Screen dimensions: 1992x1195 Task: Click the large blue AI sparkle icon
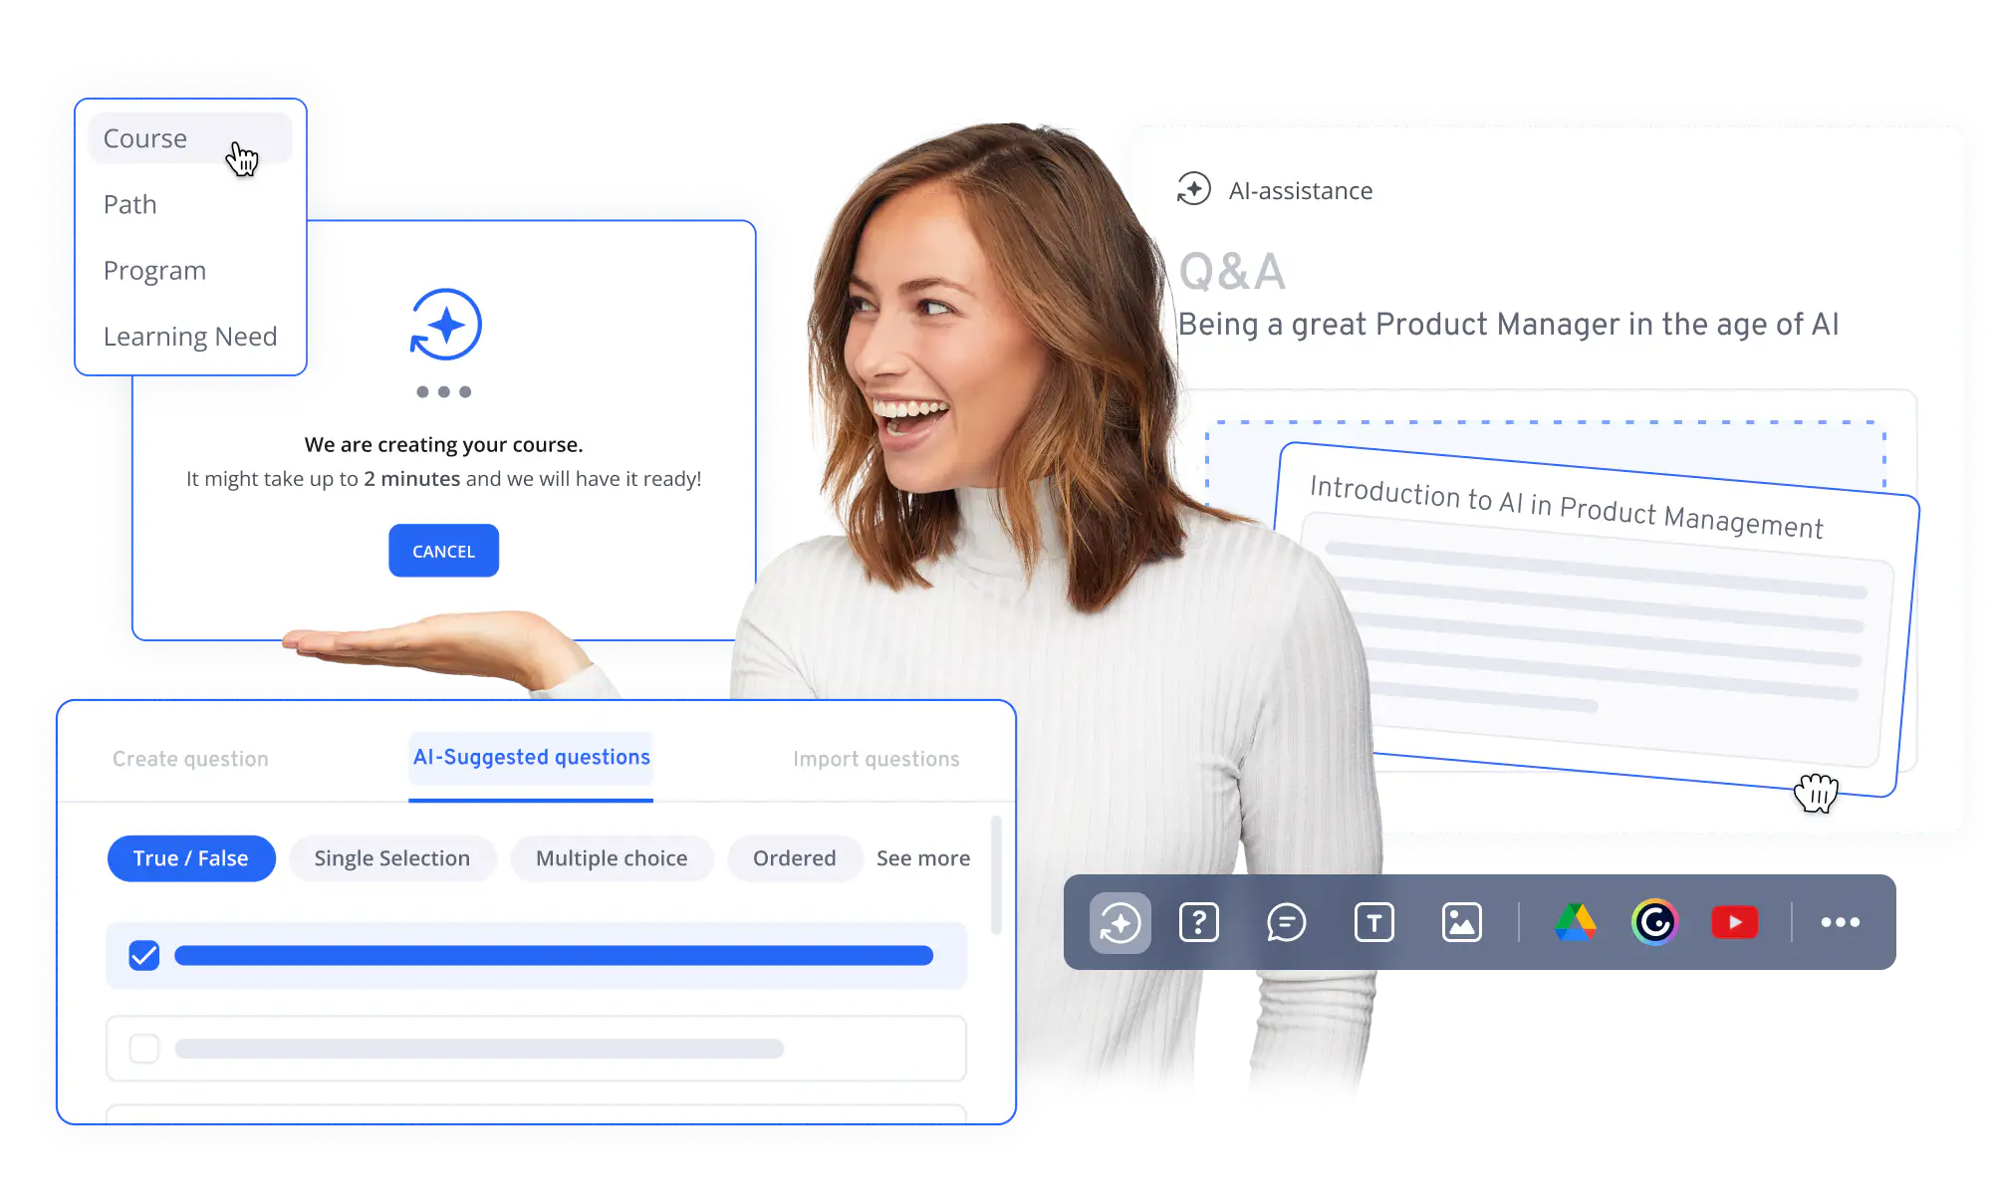(x=445, y=325)
